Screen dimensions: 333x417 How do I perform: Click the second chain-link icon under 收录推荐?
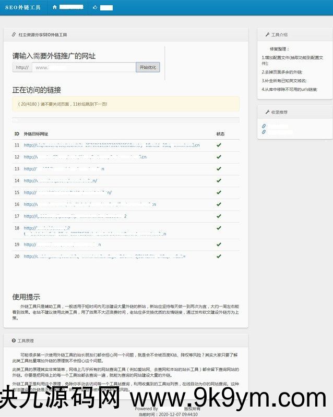pos(264,132)
